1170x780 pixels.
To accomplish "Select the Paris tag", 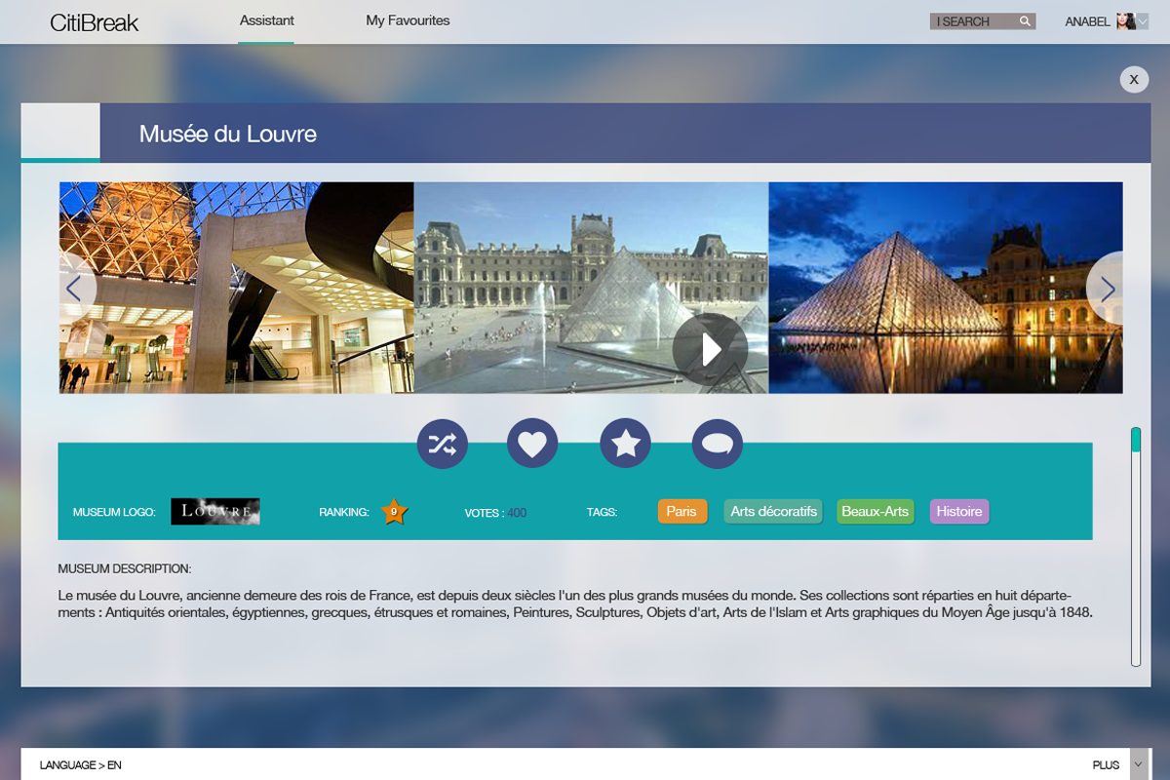I will (x=682, y=511).
